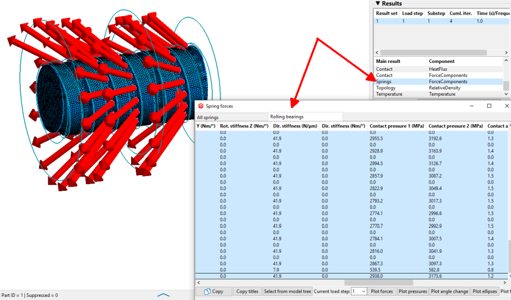Click contact pressure cell 2955.5
The width and height of the screenshot is (511, 300).
[376, 139]
